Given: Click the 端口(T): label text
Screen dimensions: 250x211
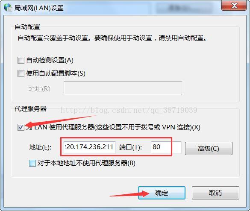Looking at the screenshot, I should click(x=130, y=147).
